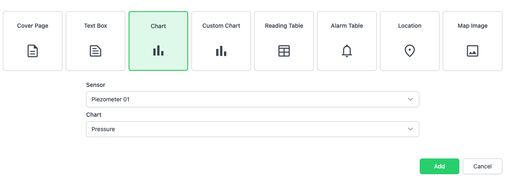The width and height of the screenshot is (509, 180).
Task: Click the Reading Table grid icon
Action: 284,51
